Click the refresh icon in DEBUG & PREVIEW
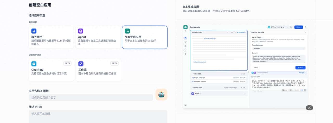333x123 pixels. coord(305,32)
